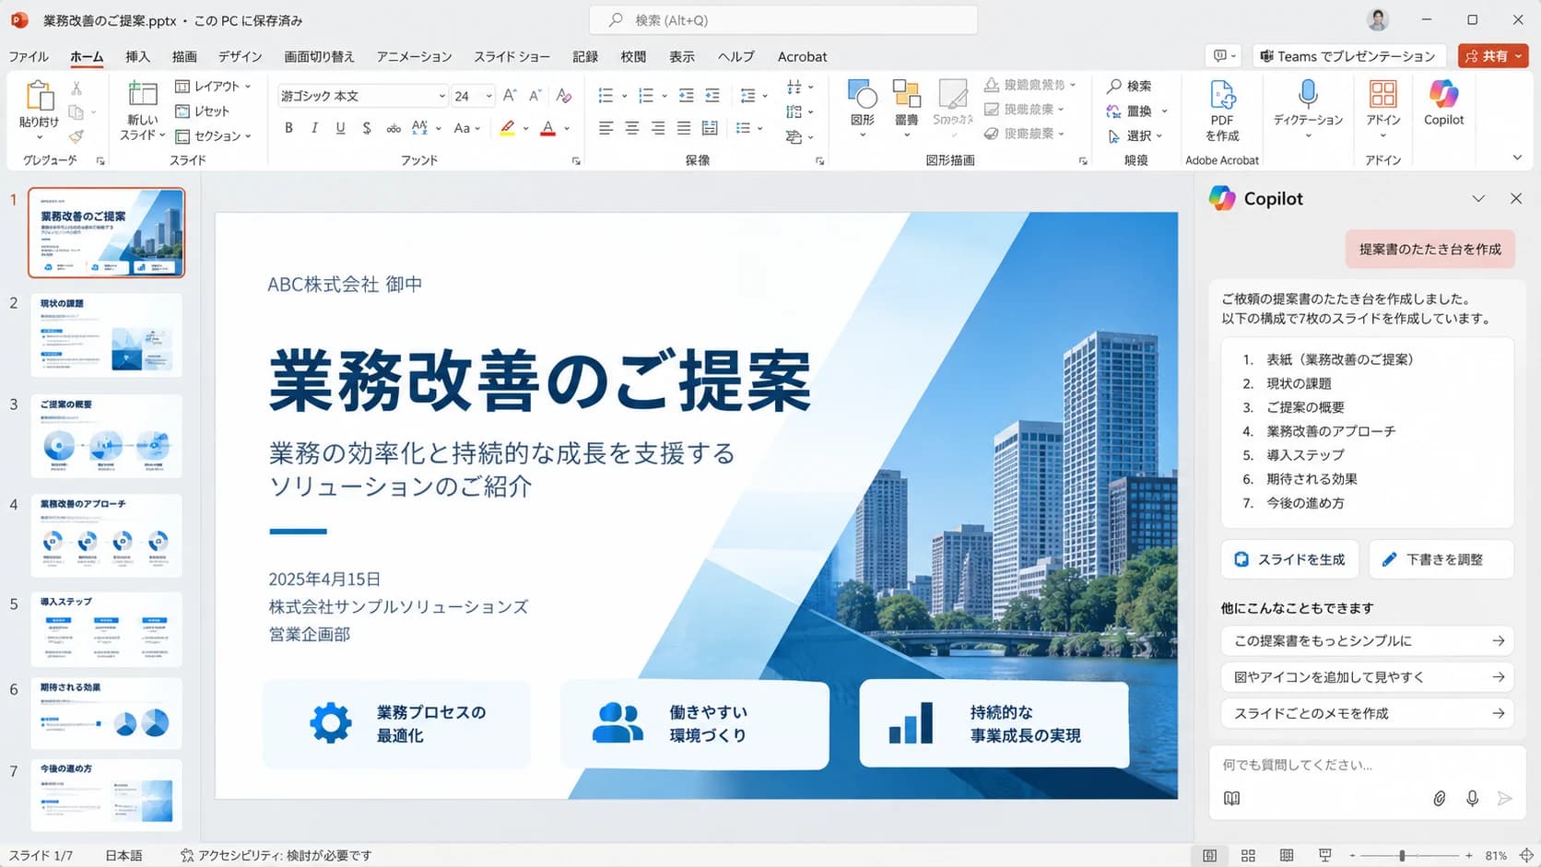Screen dimensions: 1541x867
Task: Fit slide to current window
Action: (x=1526, y=856)
